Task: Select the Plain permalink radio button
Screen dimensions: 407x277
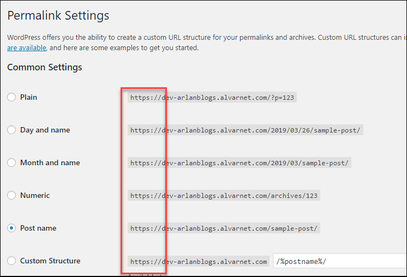Action: point(11,97)
